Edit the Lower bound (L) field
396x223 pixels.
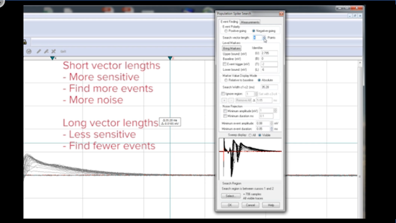click(269, 69)
